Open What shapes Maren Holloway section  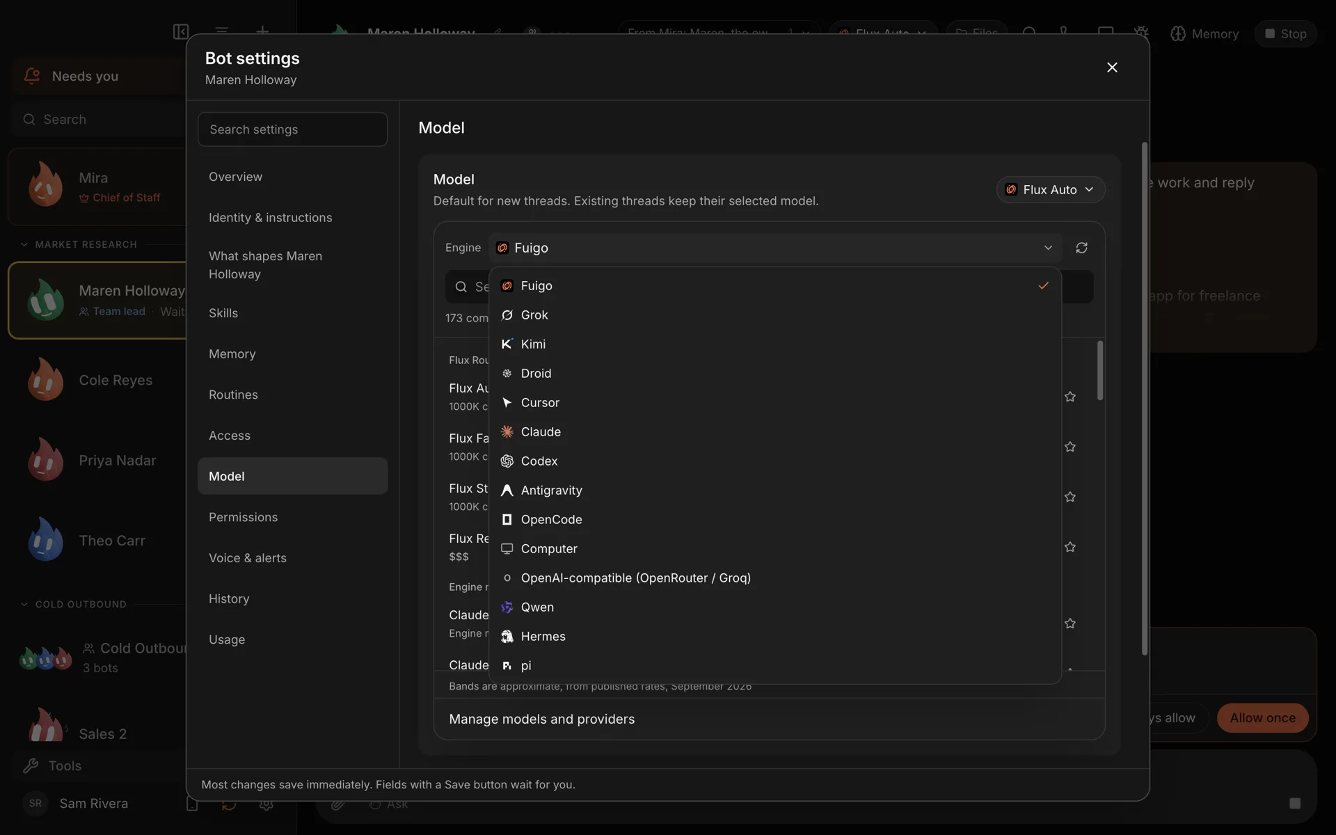[292, 265]
